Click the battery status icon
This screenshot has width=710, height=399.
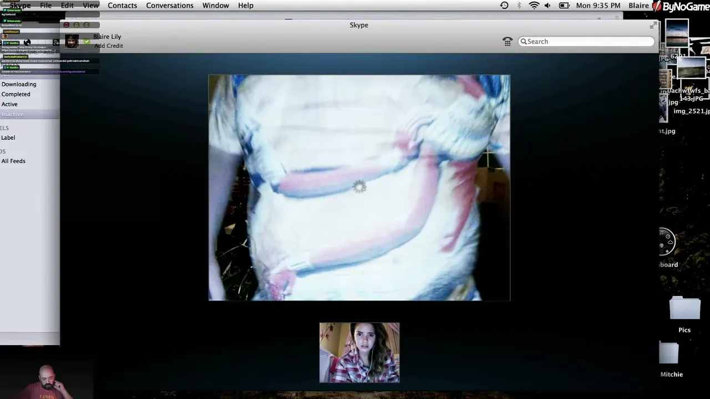pyautogui.click(x=564, y=6)
